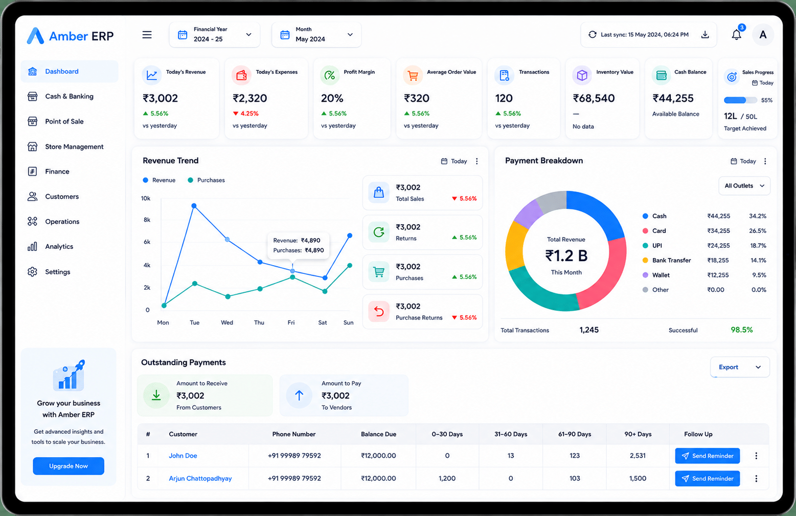Screen dimensions: 796x516
Task: Click the Cash blue legend dot
Action: click(x=645, y=216)
